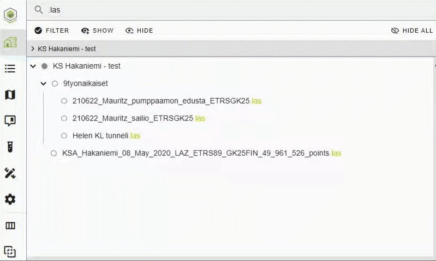
Task: Click the HIDE ALL button label
Action: tap(417, 31)
